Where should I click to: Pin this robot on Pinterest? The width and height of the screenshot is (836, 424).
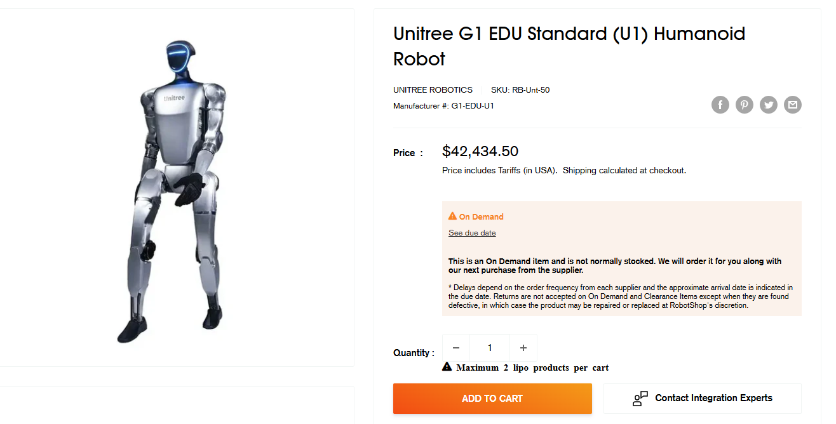pos(745,105)
